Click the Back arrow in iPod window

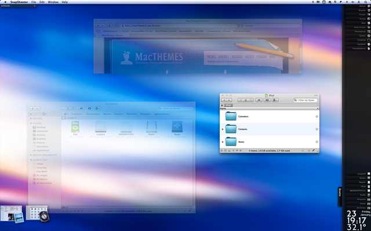[x=224, y=100]
